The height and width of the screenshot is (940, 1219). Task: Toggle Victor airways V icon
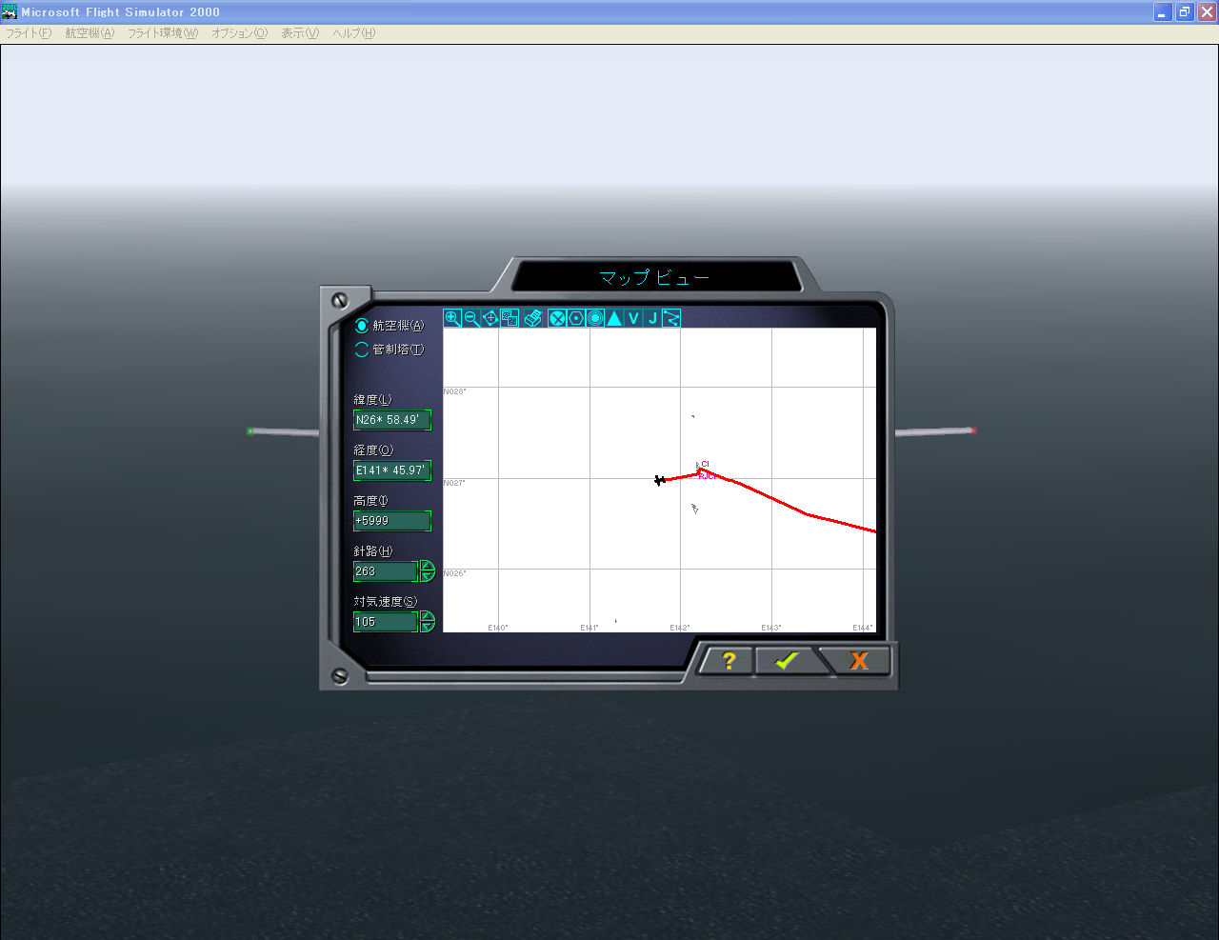coord(633,318)
